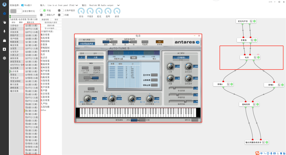This screenshot has height=155, width=286.
Task: Toggle the 消除人声 switch
Action: [x=43, y=15]
